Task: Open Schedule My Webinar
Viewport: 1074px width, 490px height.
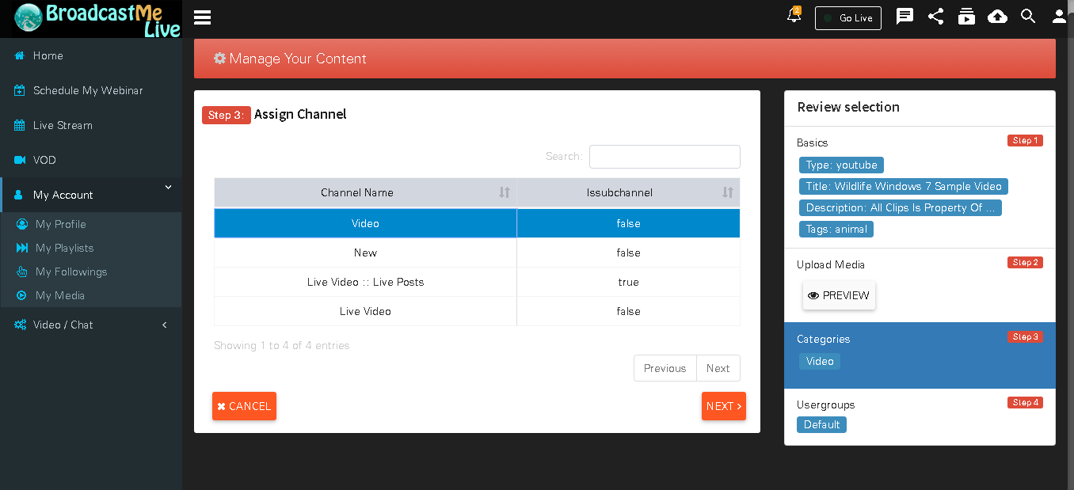Action: tap(88, 90)
